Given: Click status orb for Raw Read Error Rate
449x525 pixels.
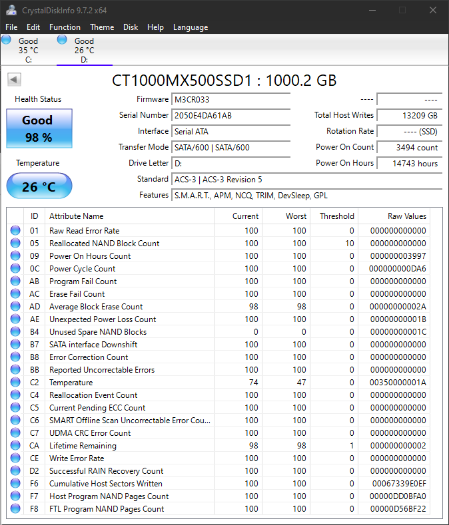Looking at the screenshot, I should 15,231.
